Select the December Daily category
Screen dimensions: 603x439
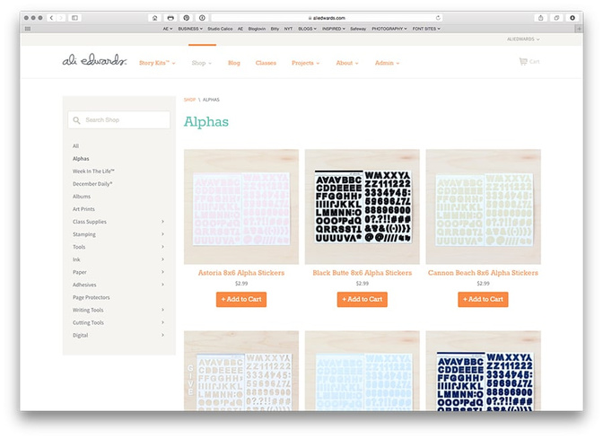(x=92, y=184)
